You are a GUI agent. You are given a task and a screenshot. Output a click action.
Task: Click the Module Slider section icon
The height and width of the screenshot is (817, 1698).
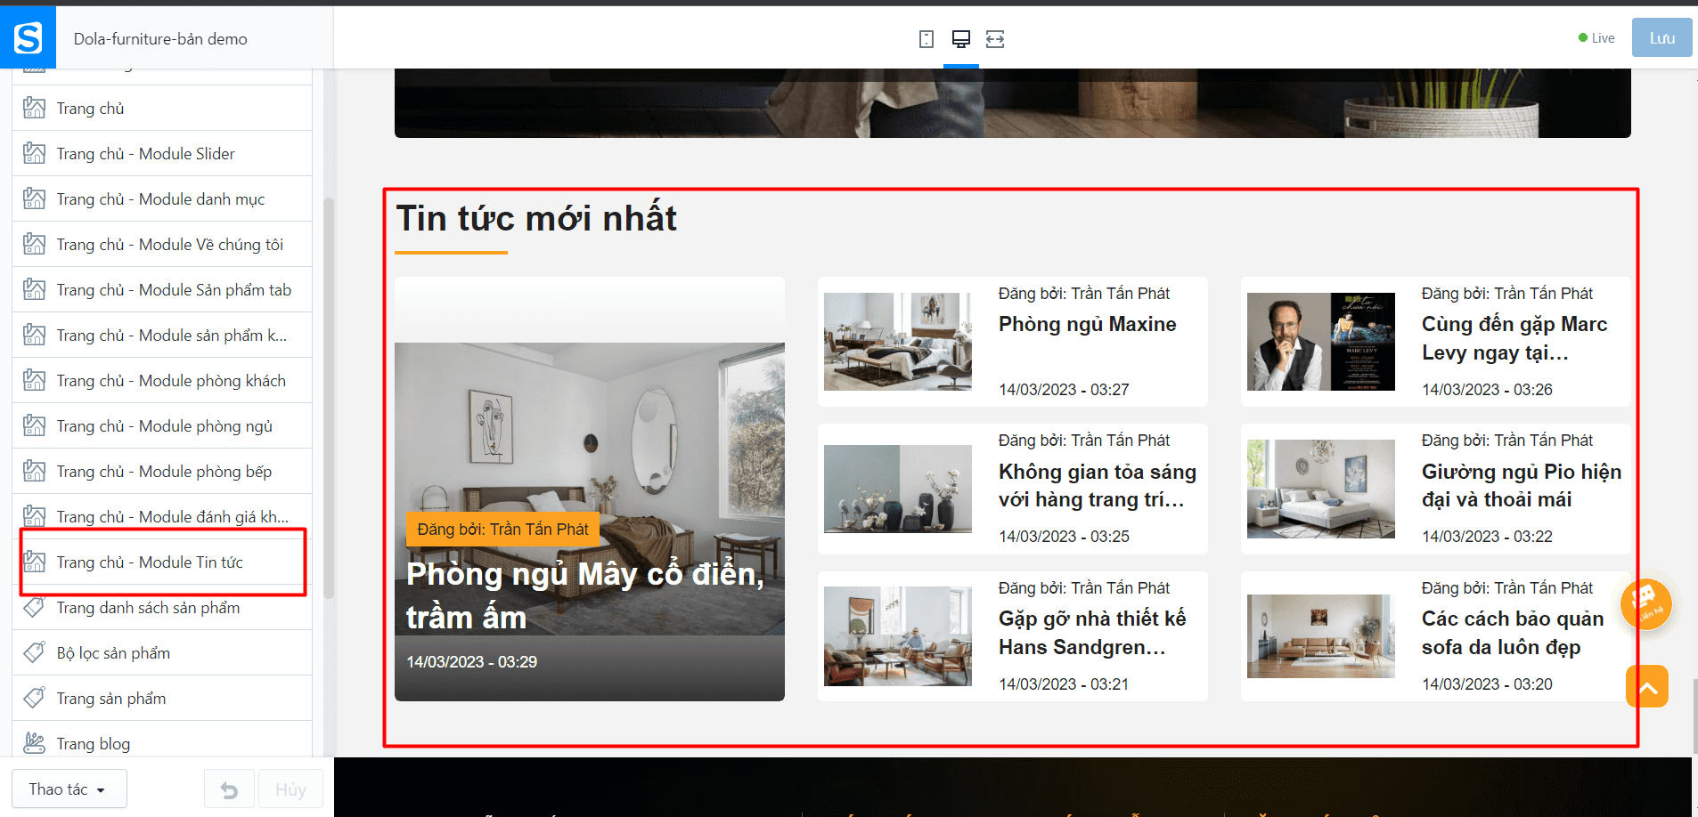click(35, 154)
